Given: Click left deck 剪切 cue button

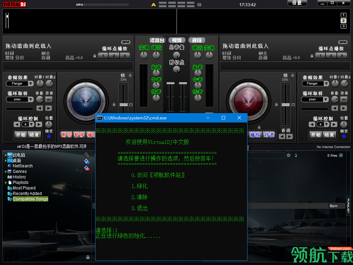Looking at the screenshot, I should (67, 135).
